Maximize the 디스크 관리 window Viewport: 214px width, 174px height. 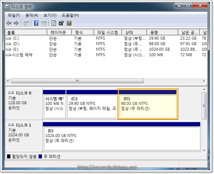(188, 6)
